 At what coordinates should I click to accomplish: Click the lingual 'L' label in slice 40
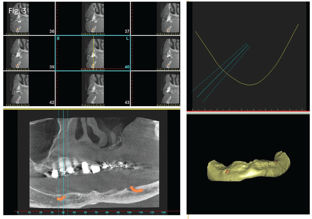tap(127, 38)
